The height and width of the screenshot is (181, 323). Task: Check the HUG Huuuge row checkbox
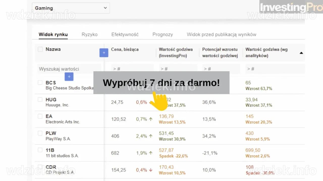click(40, 100)
